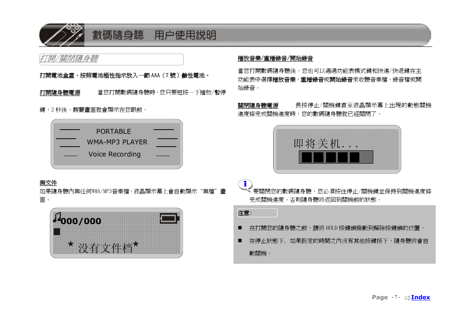Image resolution: width=464 pixels, height=328 pixels.
Task: Click the Voice Recording text
Action: [114, 154]
